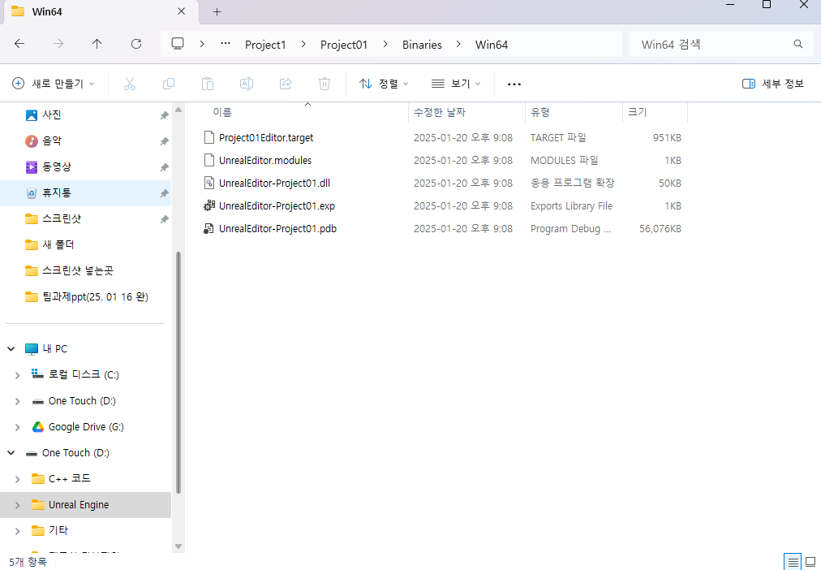
Task: Open a new tab with plus button
Action: point(217,11)
